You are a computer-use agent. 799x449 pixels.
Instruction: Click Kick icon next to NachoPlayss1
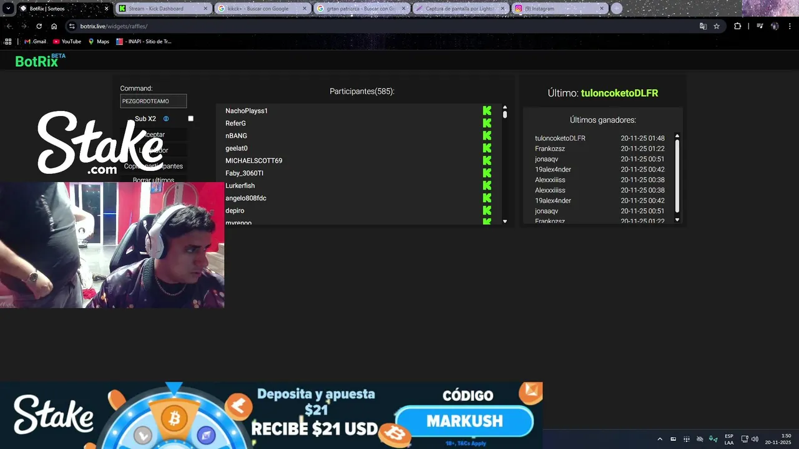487,110
